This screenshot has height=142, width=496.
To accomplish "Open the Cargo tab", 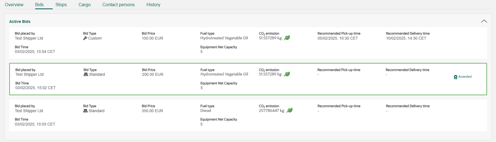I will pos(84,5).
